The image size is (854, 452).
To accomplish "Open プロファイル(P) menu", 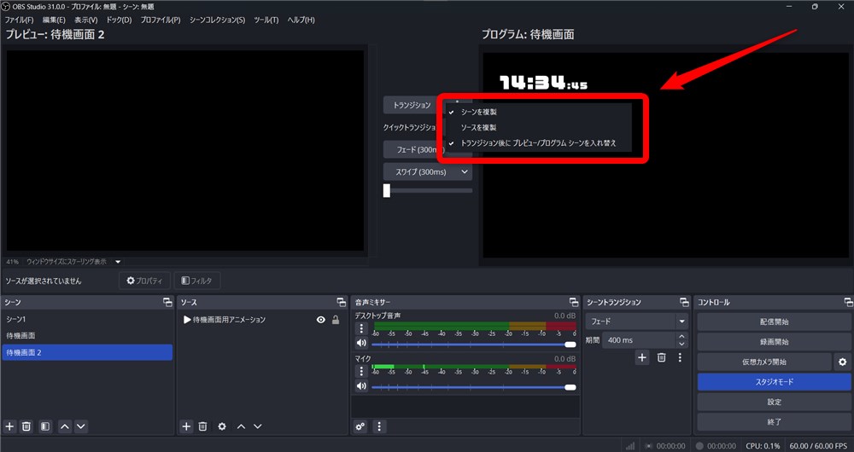I will pos(161,20).
